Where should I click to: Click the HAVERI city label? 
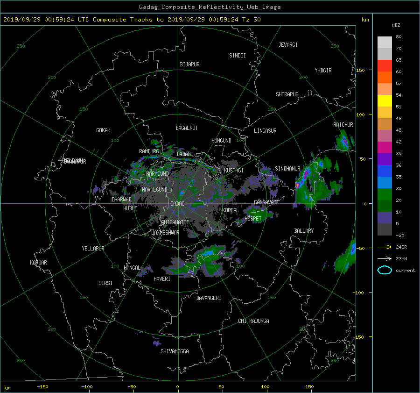coord(162,279)
